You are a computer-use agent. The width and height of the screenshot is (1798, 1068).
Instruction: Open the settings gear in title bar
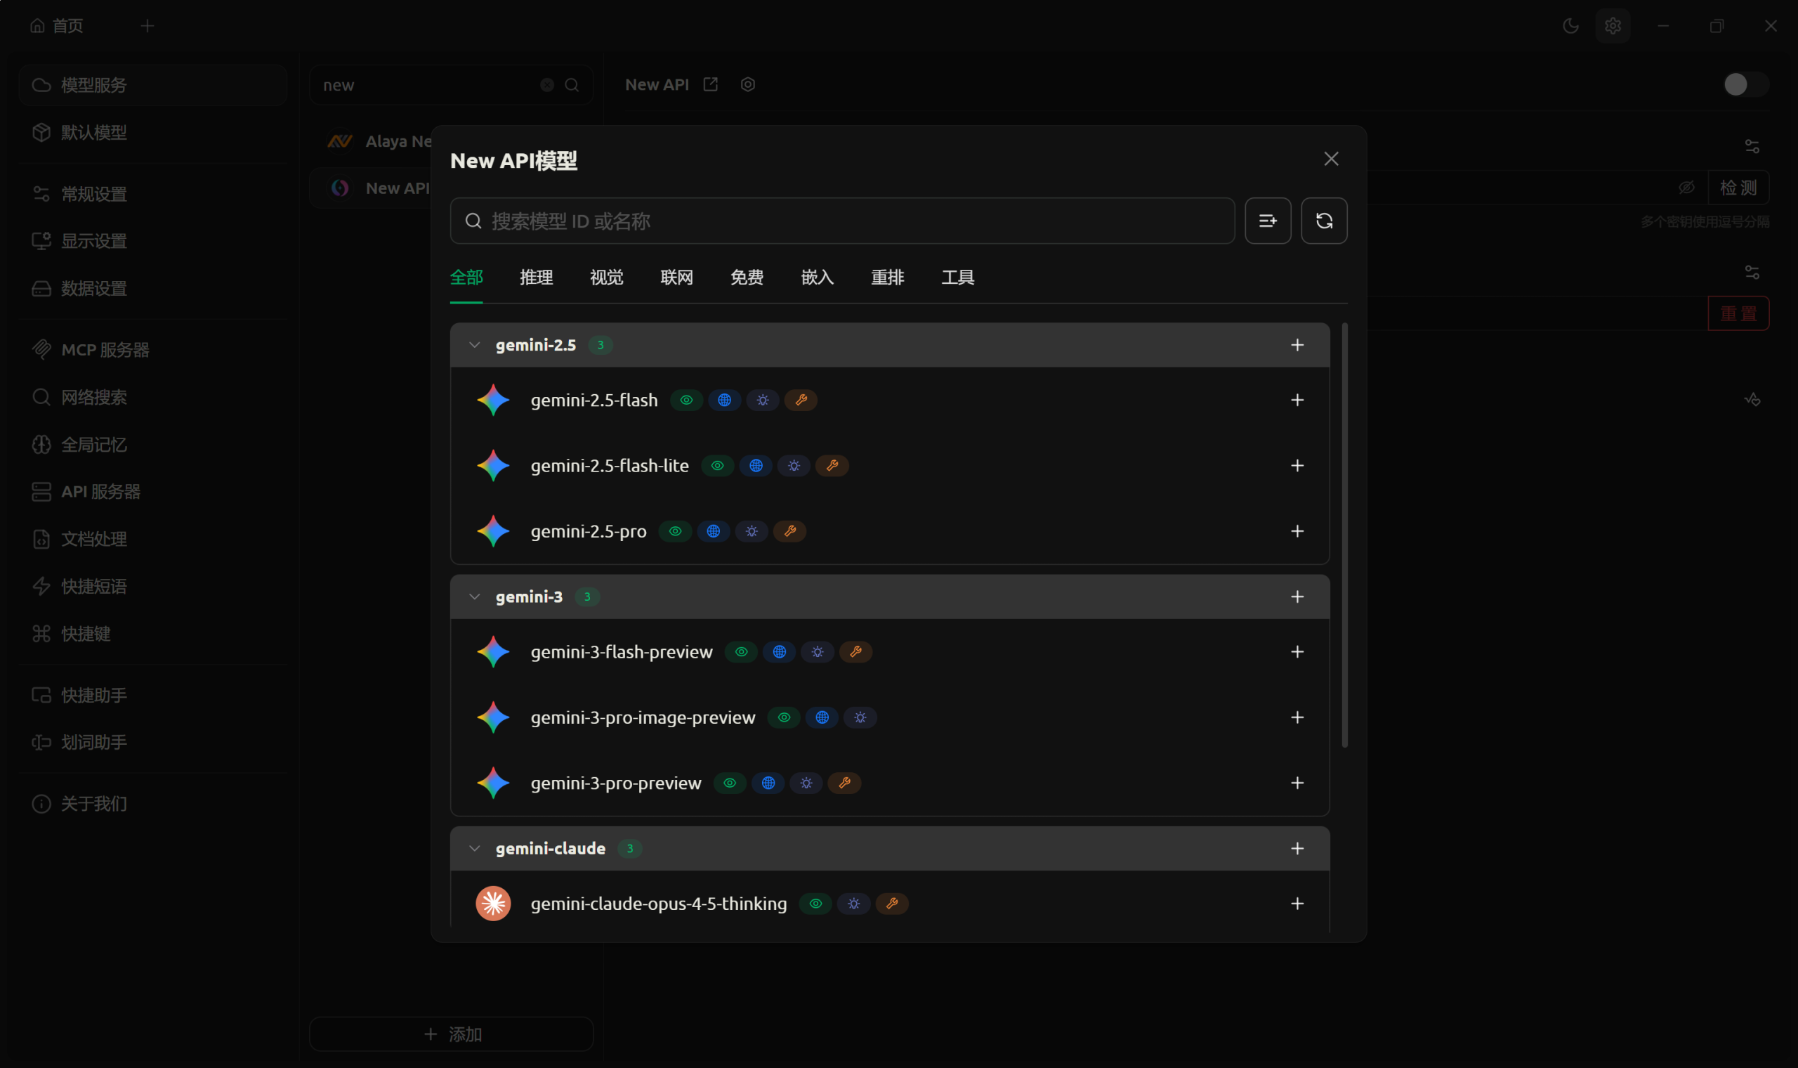coord(1613,26)
